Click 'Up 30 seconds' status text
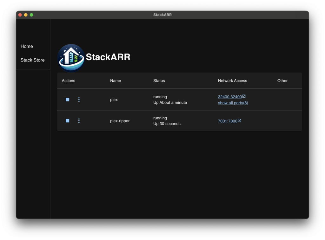Viewport: 325px width, 240px height. [x=167, y=124]
